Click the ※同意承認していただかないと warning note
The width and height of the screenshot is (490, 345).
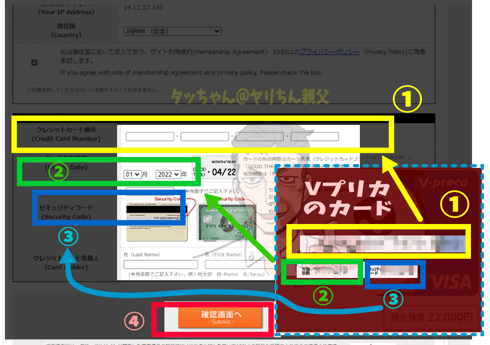click(x=93, y=90)
